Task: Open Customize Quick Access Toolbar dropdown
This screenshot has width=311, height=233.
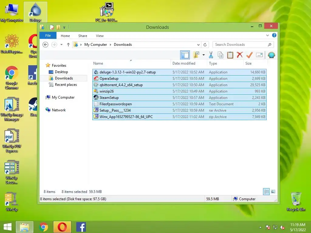Action: pyautogui.click(x=64, y=28)
